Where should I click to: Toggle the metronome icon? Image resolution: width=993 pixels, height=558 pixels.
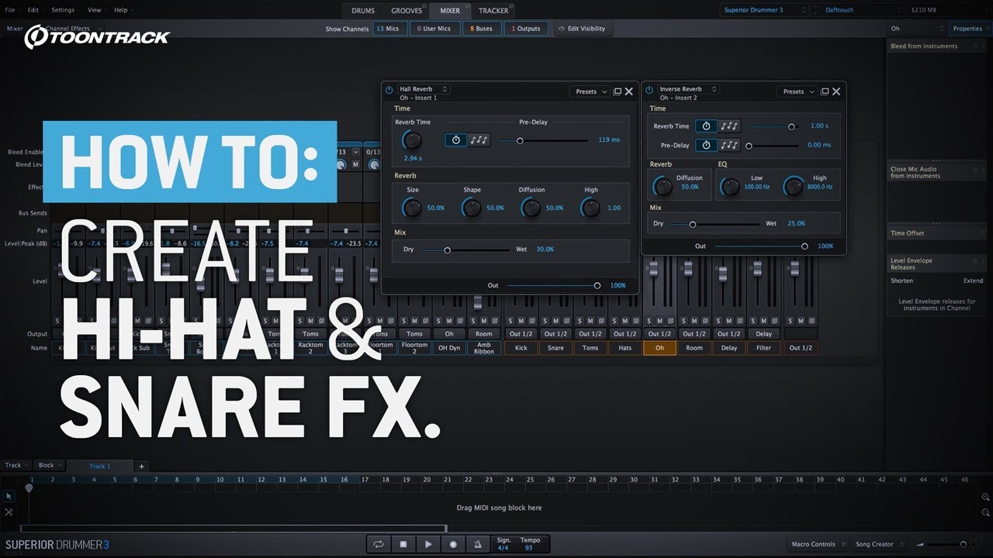pos(478,544)
